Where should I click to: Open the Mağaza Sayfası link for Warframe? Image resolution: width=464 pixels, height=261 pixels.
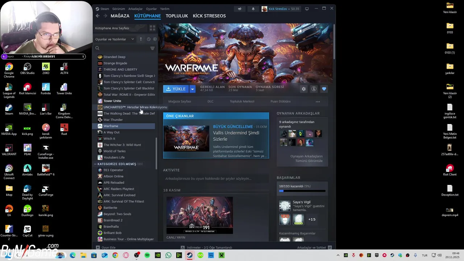click(x=179, y=101)
